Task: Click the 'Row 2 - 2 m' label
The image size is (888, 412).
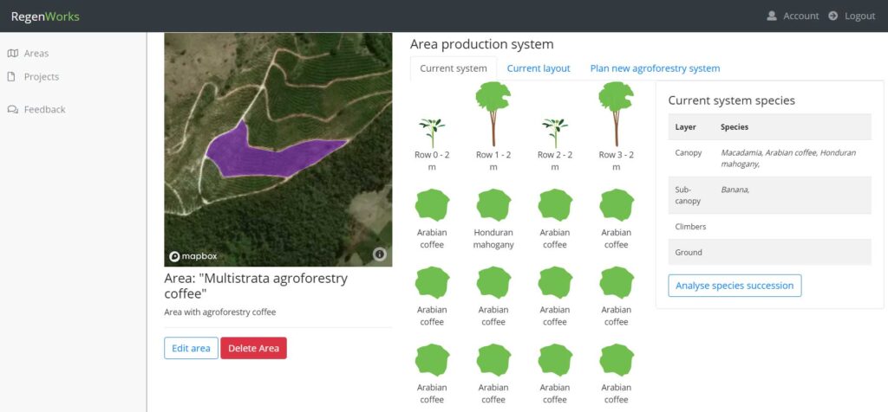Action: pos(555,161)
